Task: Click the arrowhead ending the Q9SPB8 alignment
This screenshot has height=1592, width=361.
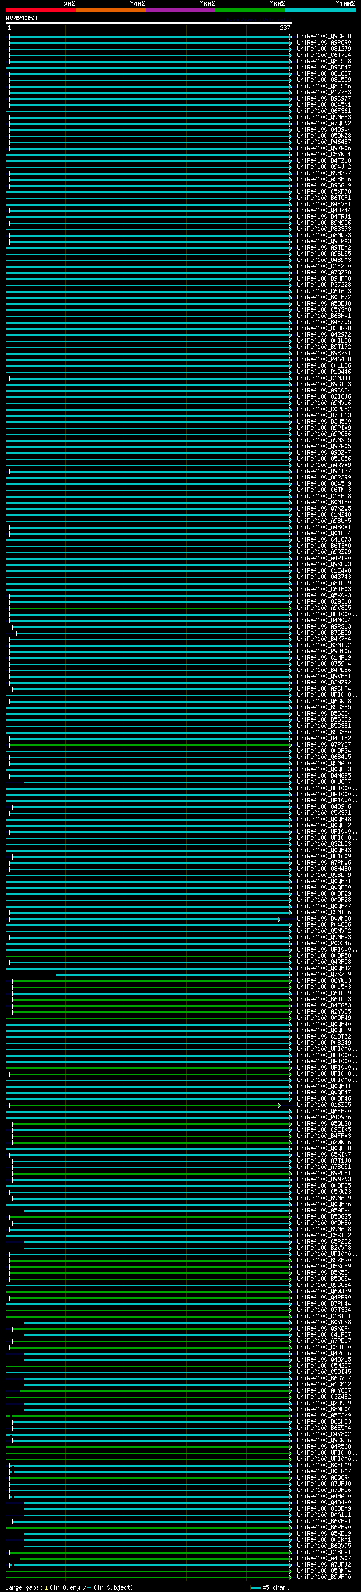Action: (x=290, y=37)
